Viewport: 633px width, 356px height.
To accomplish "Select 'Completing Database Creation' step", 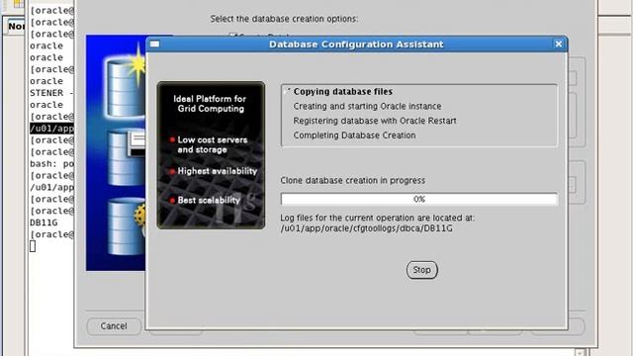I will click(x=354, y=135).
